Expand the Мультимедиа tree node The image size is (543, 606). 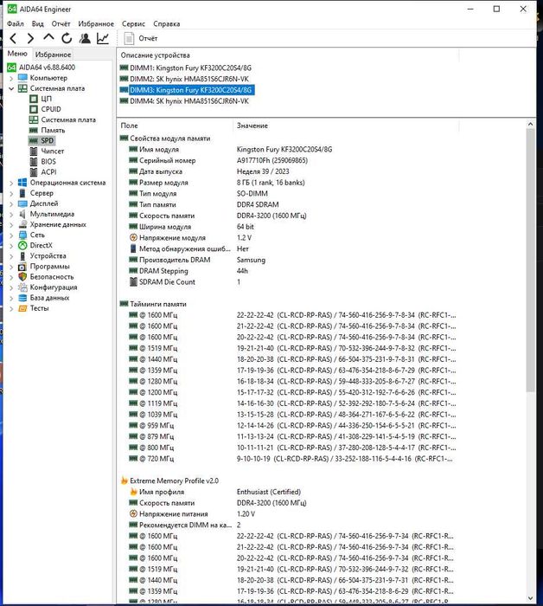point(11,214)
